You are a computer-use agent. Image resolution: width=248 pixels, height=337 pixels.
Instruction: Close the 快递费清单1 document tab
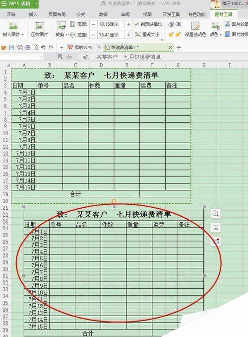coord(170,48)
